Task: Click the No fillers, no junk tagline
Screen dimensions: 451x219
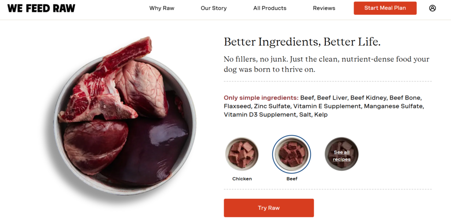Action: [x=326, y=64]
